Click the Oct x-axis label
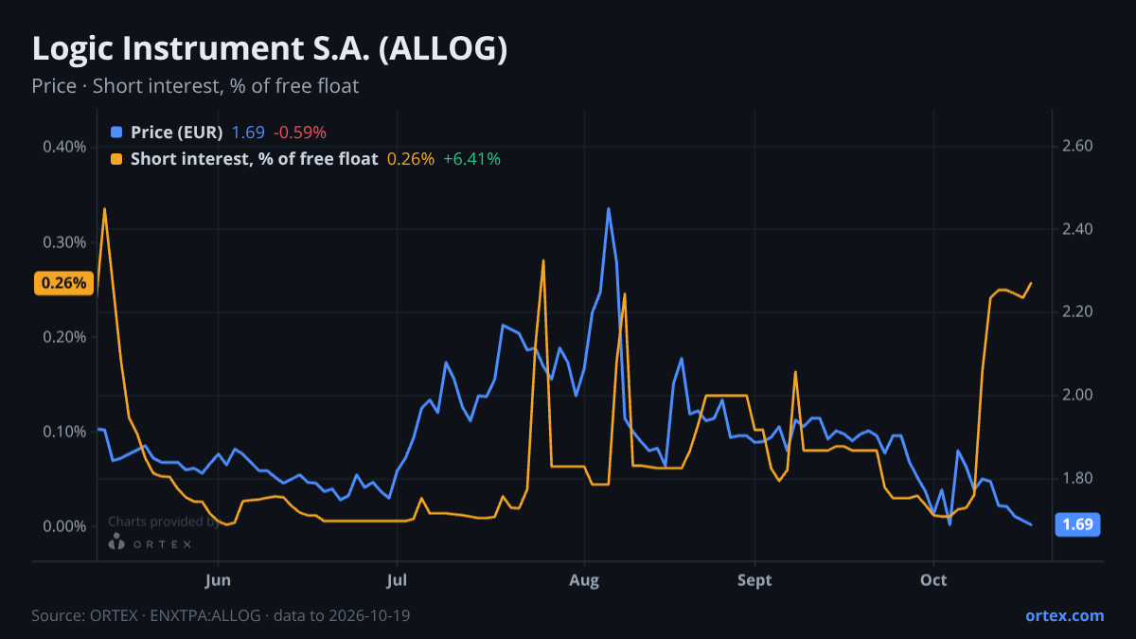This screenshot has height=639, width=1136. click(x=934, y=580)
